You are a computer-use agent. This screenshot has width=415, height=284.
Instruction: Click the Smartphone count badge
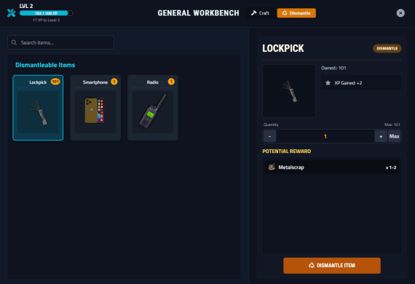pos(114,82)
